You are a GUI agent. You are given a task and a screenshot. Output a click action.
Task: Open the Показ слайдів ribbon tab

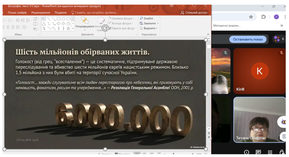point(17,13)
